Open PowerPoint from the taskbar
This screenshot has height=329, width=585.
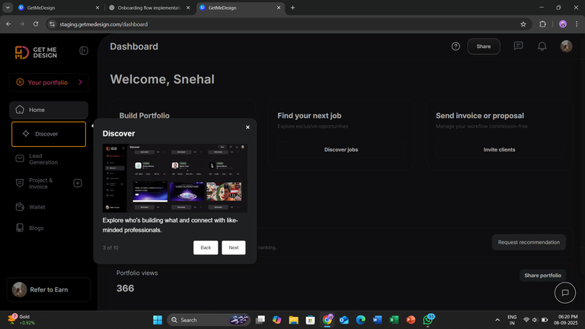[x=411, y=320]
